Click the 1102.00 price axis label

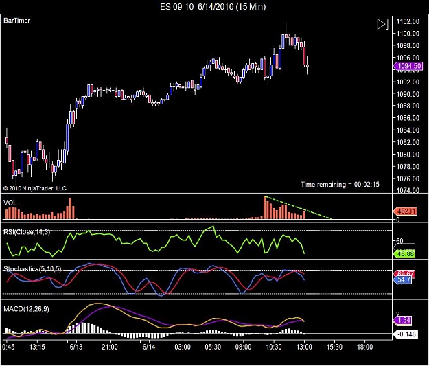tap(408, 21)
